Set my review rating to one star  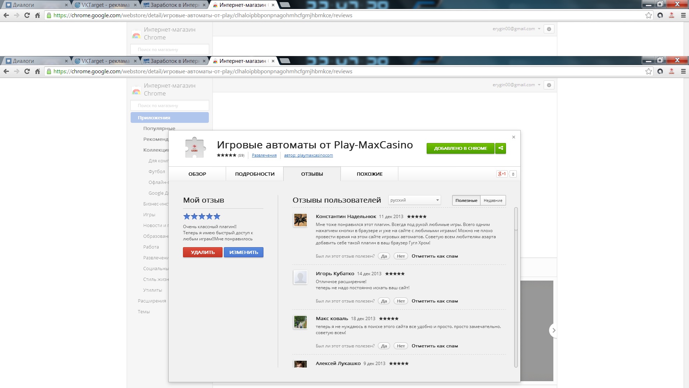point(187,216)
